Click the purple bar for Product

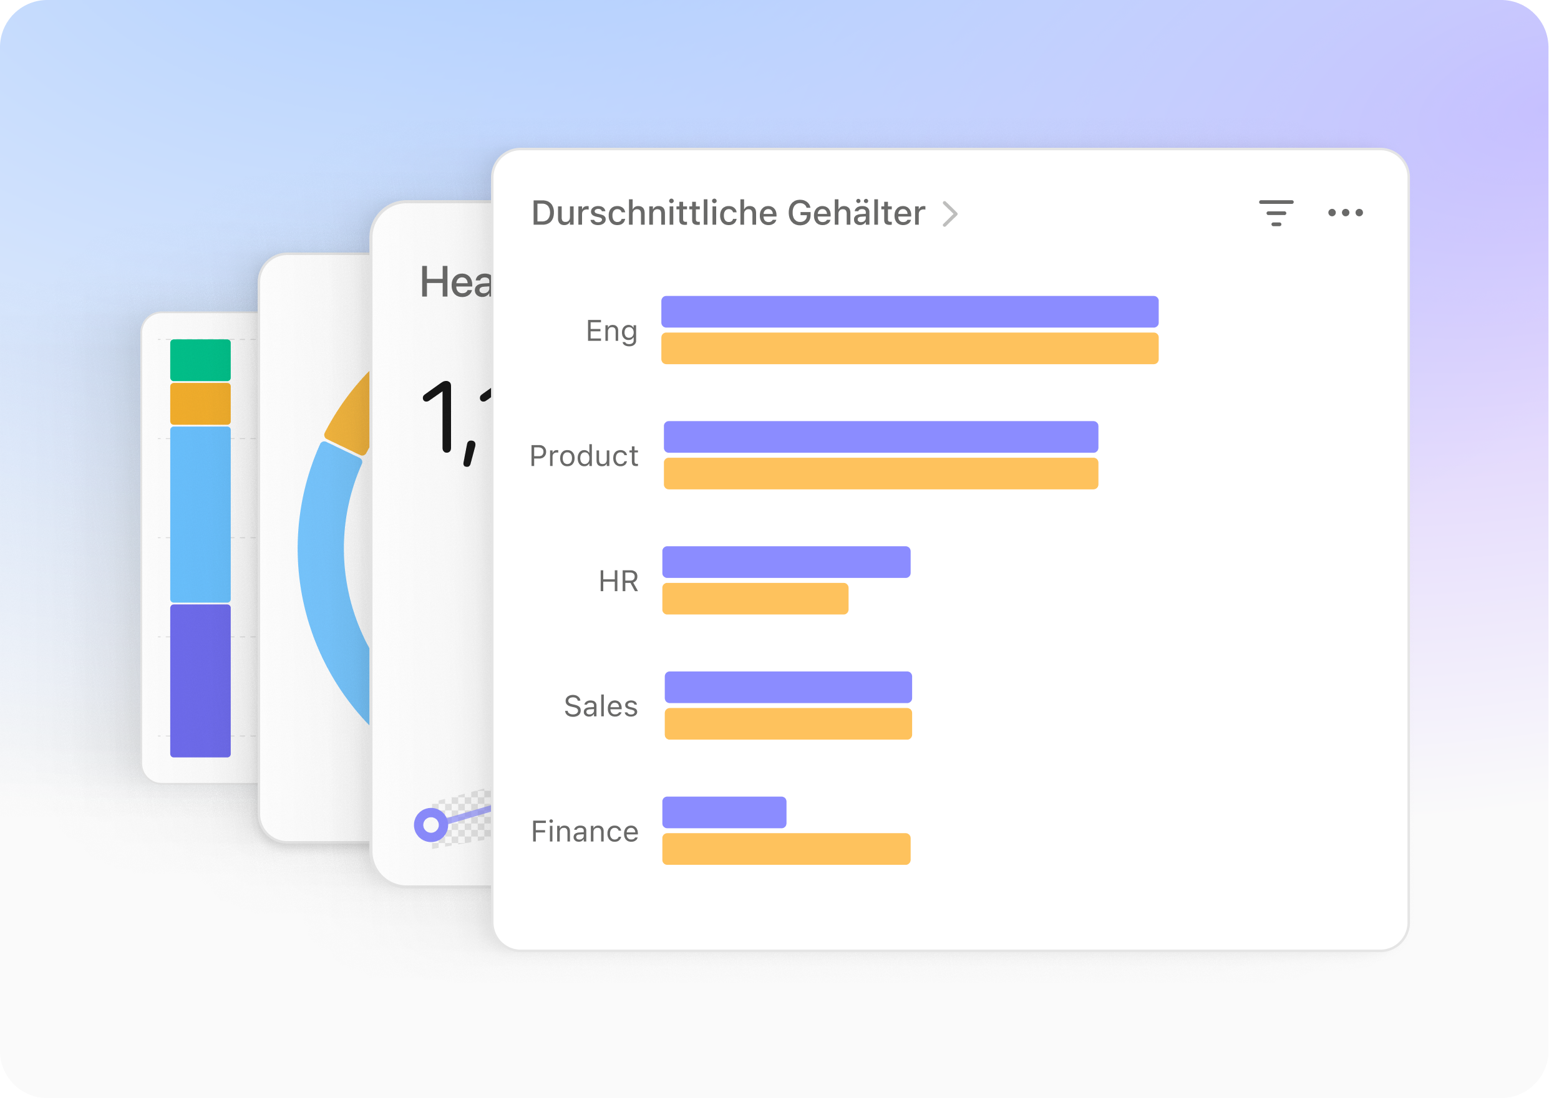click(x=881, y=436)
